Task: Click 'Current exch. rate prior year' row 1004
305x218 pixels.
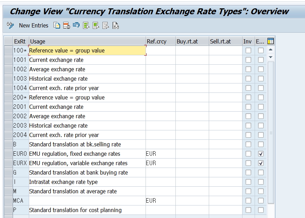Action: tap(64, 88)
